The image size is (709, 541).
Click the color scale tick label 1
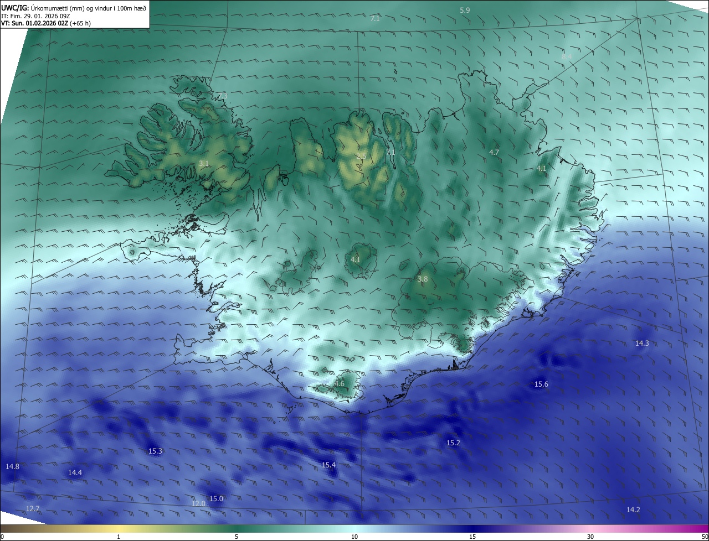click(x=119, y=537)
